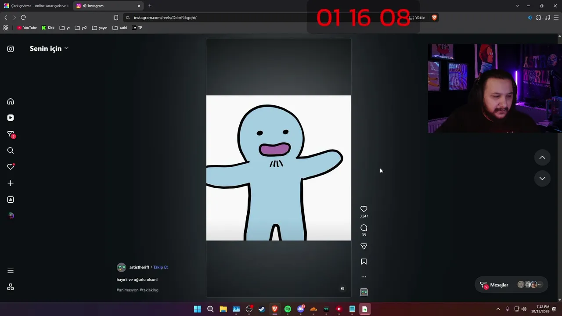Open the reel's three-dot options
Image resolution: width=562 pixels, height=316 pixels.
point(364,277)
